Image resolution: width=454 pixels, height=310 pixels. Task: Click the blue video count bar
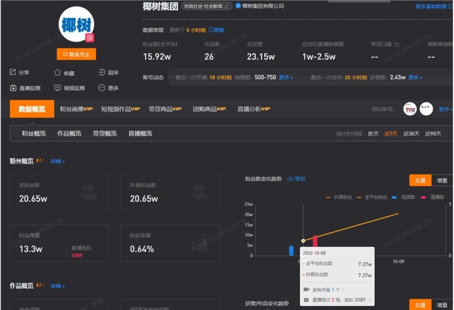[x=291, y=250]
